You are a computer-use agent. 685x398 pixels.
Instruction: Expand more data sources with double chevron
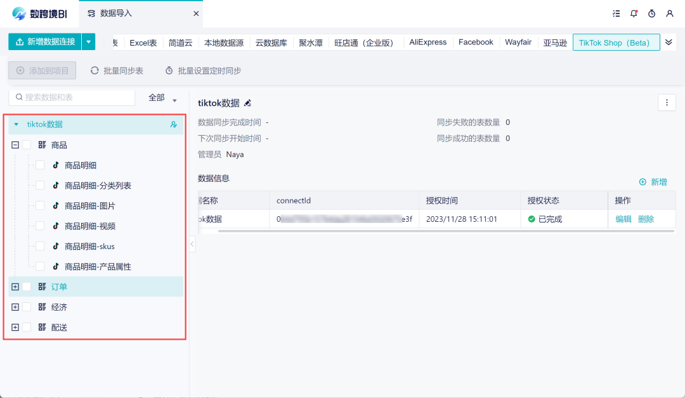tap(669, 42)
